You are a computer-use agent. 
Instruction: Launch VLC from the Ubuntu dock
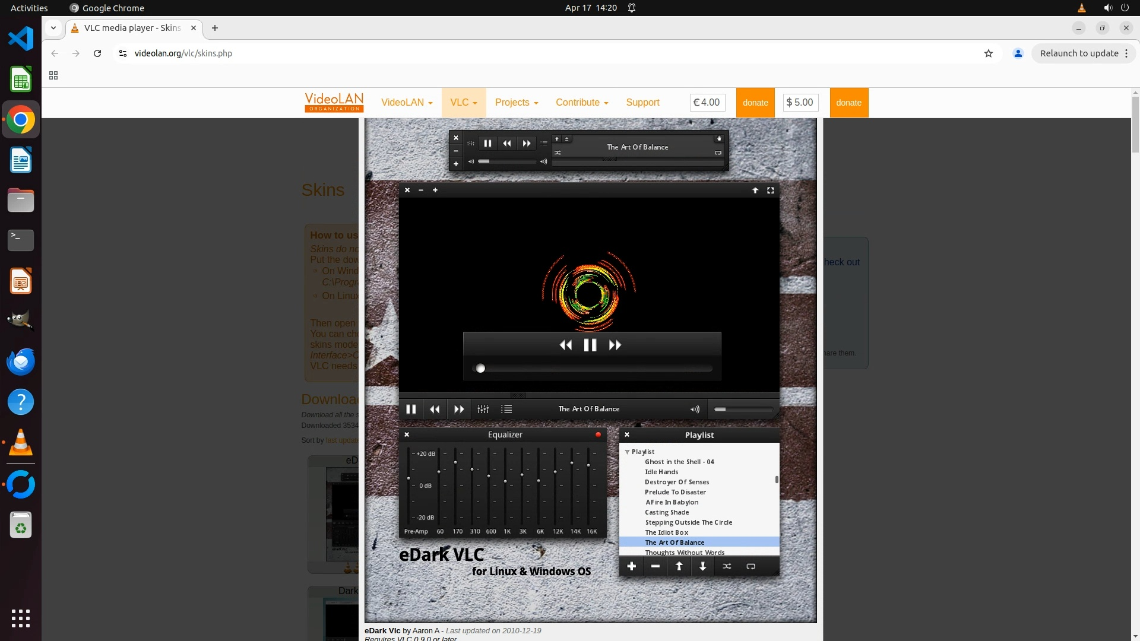(x=21, y=443)
